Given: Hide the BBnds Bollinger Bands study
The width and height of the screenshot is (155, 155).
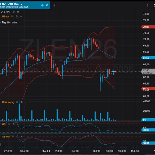Looking at the screenshot, I should click(12, 17).
